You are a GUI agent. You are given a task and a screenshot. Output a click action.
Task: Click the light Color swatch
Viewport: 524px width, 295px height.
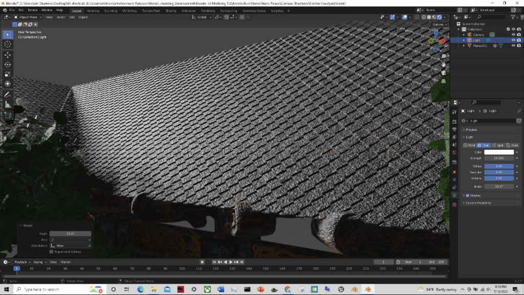pyautogui.click(x=498, y=152)
